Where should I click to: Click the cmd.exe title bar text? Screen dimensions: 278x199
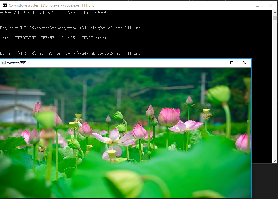pyautogui.click(x=52, y=5)
